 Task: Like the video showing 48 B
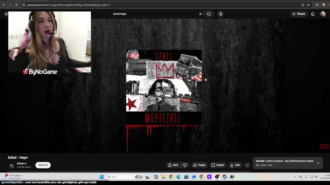(173, 165)
